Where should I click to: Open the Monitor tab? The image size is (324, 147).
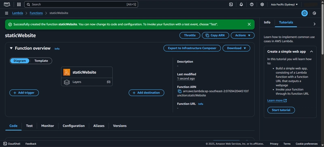pos(47,126)
